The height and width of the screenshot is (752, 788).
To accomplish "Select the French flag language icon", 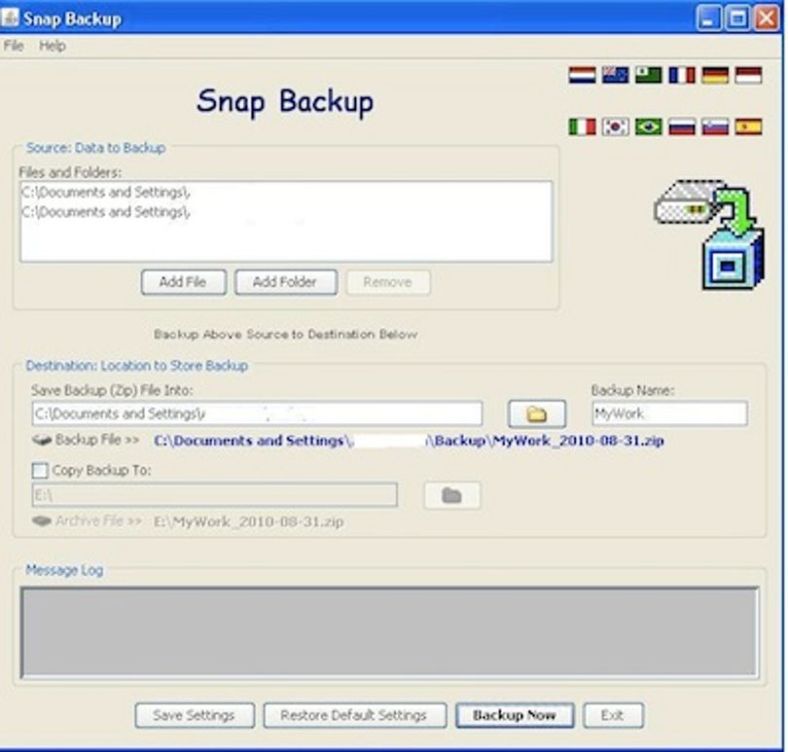I will click(681, 76).
